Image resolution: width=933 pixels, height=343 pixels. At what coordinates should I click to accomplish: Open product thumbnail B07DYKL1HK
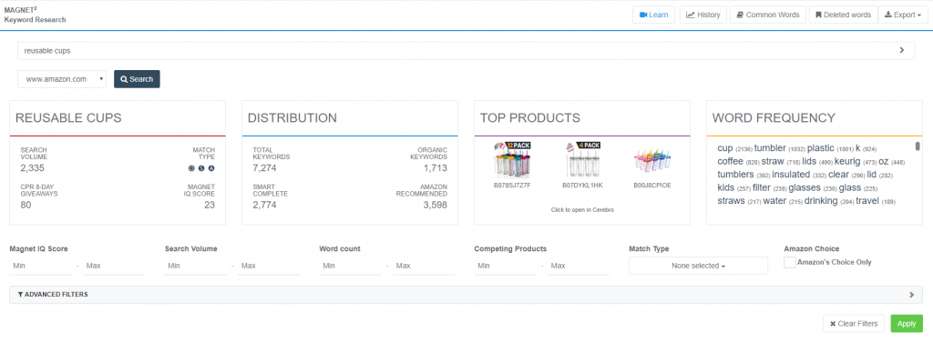[582, 160]
